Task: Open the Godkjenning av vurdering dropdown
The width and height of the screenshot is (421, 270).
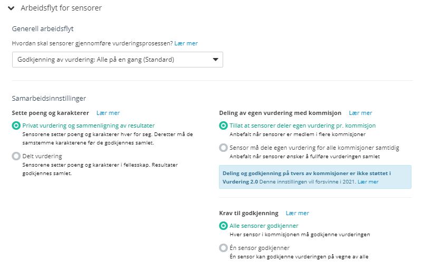Action: pyautogui.click(x=117, y=60)
